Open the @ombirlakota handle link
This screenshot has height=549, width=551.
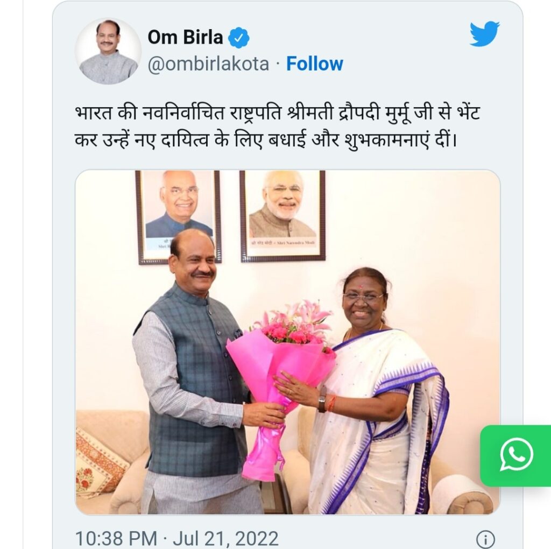[x=208, y=65]
